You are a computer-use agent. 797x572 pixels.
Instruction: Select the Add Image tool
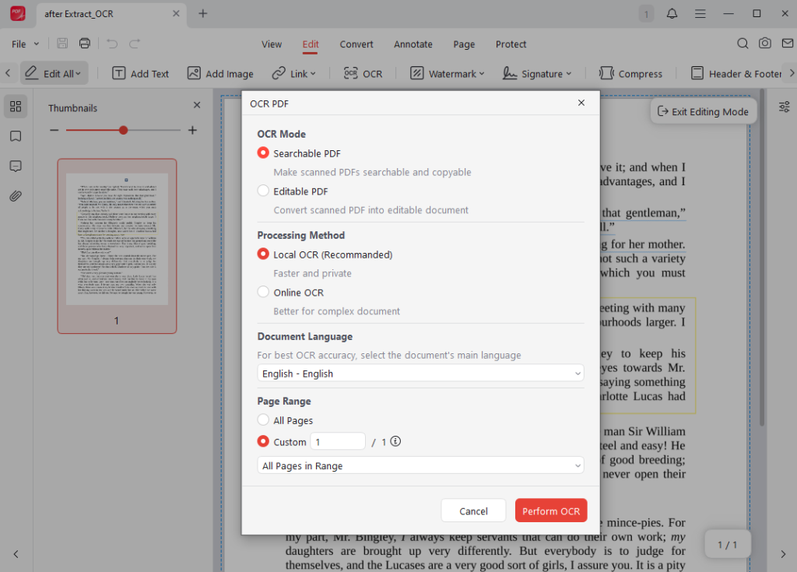pyautogui.click(x=220, y=74)
